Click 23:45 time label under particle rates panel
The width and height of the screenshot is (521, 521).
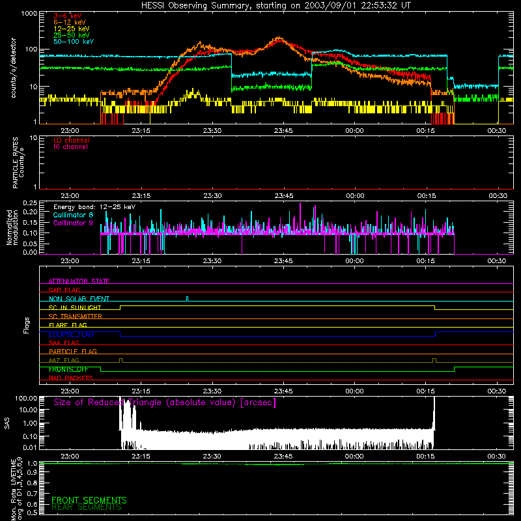point(284,196)
